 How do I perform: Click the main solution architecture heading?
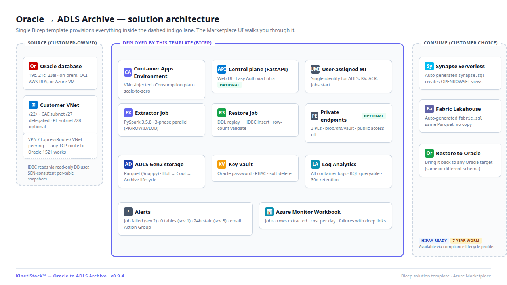(x=118, y=19)
